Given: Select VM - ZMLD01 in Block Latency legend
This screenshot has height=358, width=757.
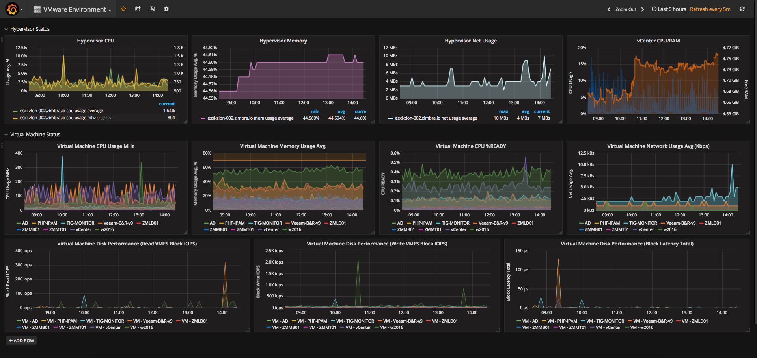Looking at the screenshot, I should click(x=695, y=321).
